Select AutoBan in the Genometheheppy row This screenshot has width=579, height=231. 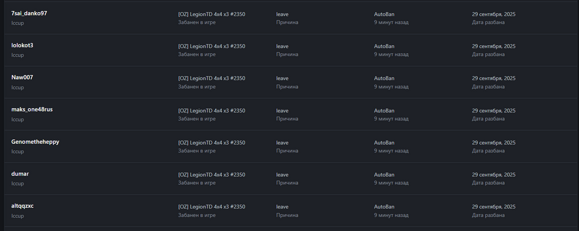point(384,142)
